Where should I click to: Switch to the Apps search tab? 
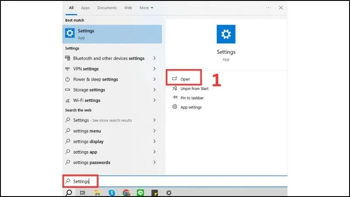[x=85, y=8]
